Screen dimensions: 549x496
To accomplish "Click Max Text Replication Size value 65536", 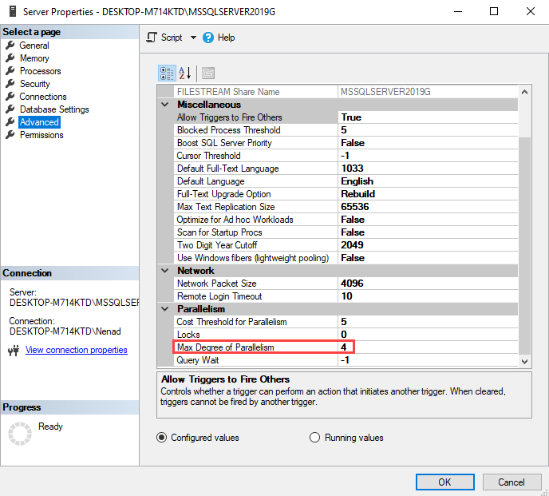I will (x=428, y=207).
